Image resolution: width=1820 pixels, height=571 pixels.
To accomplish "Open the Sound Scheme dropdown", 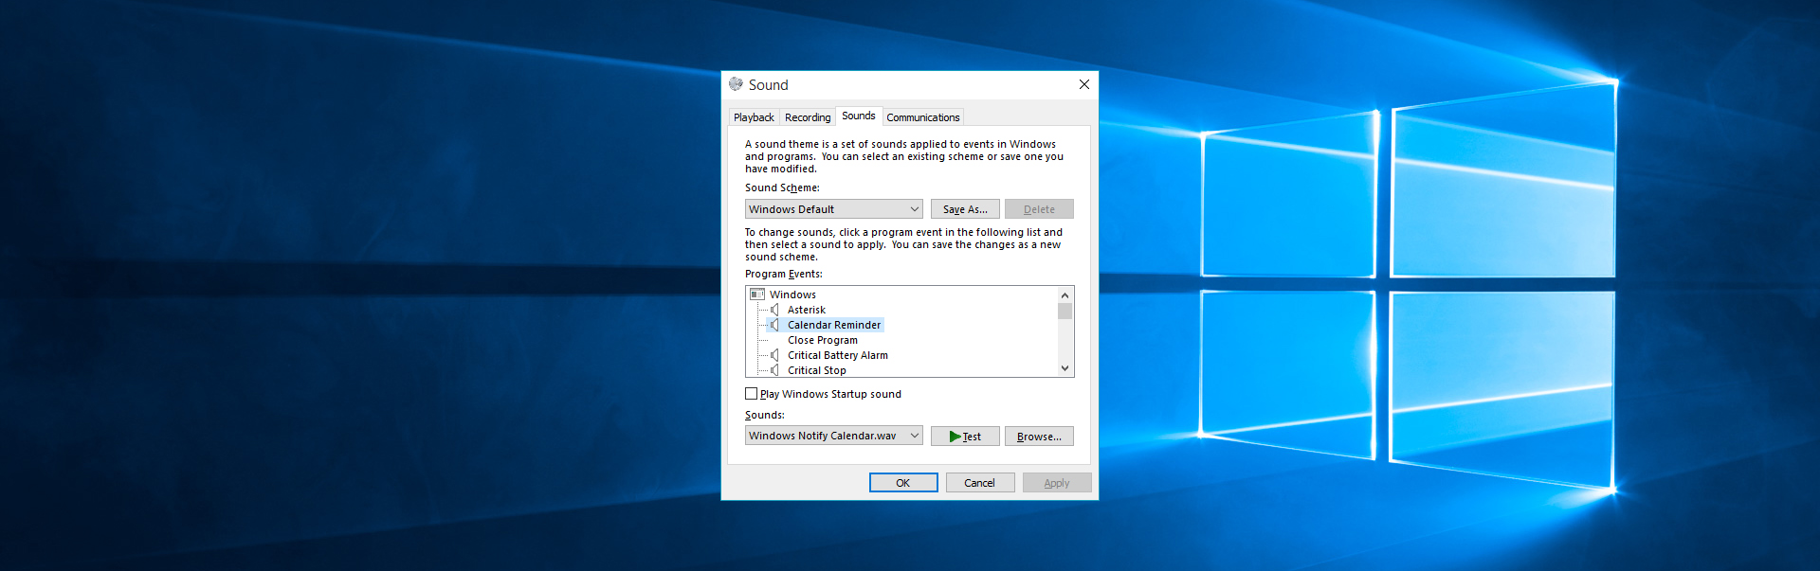I will click(834, 209).
